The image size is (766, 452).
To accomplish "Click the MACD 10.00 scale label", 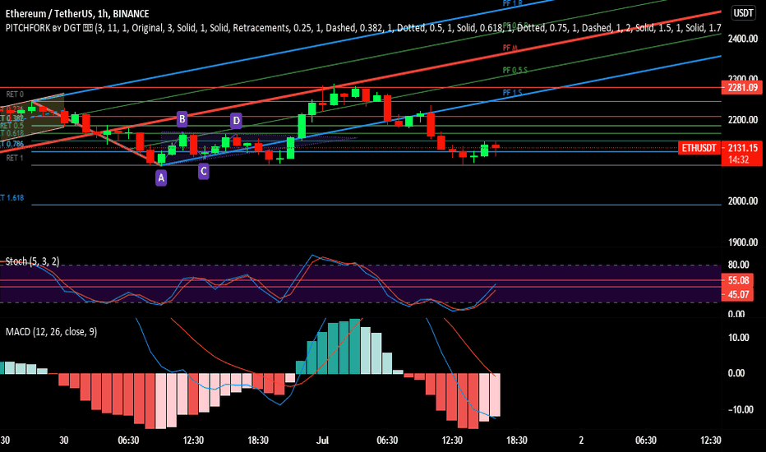I will [x=738, y=338].
